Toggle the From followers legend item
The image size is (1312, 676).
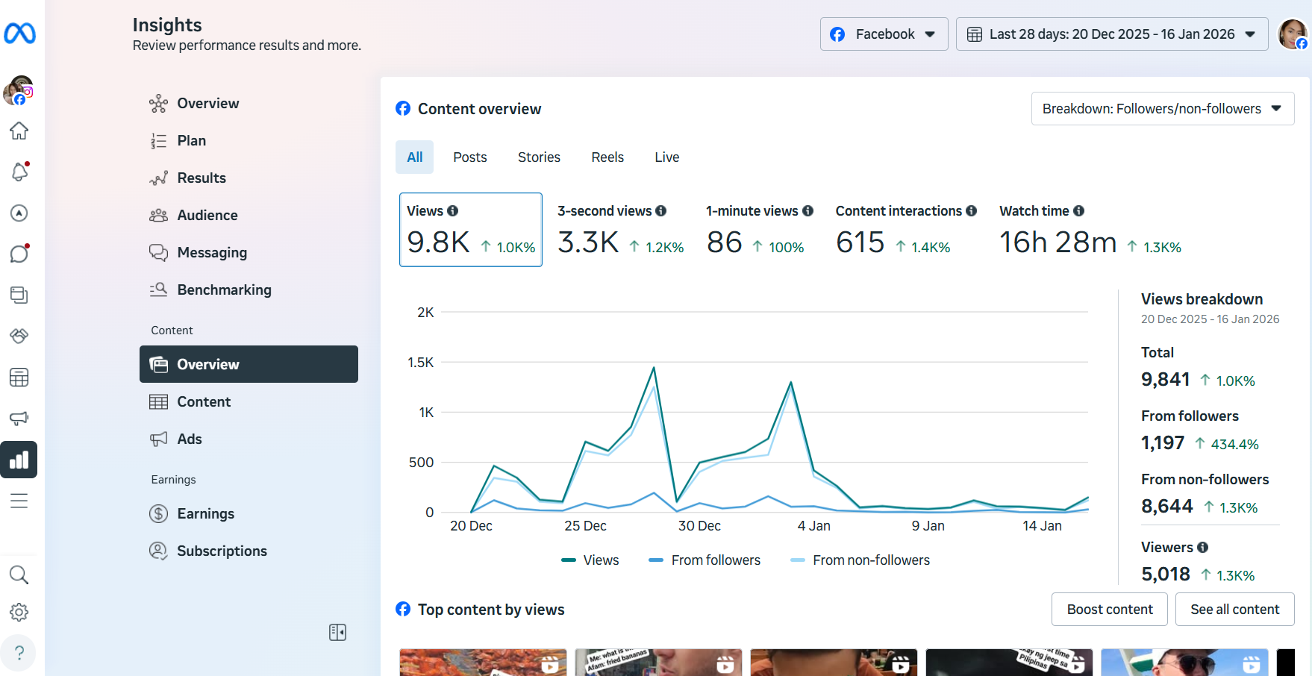pos(705,560)
